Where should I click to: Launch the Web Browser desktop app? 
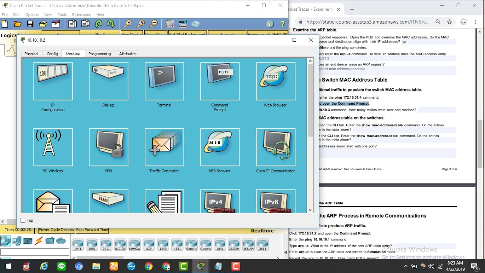[x=275, y=82]
